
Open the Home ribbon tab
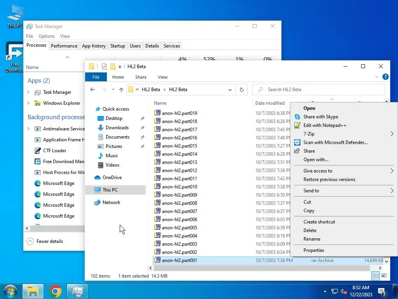point(118,77)
